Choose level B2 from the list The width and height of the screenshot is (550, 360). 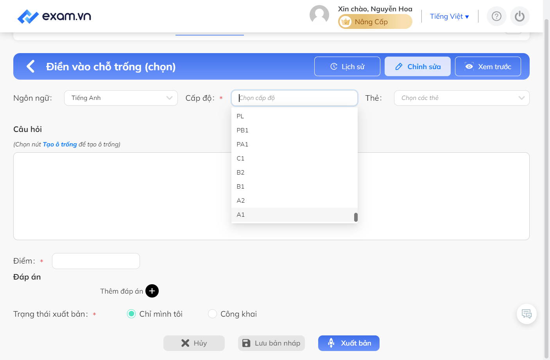tap(294, 173)
